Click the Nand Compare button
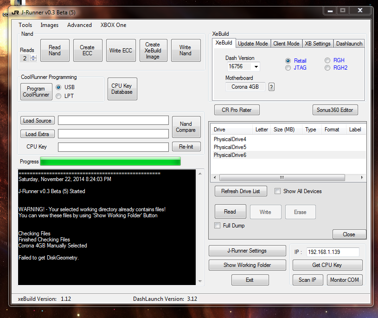This screenshot has width=378, height=318. [x=186, y=127]
